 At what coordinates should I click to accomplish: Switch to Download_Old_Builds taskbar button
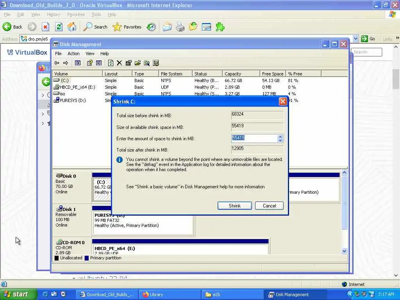(107, 295)
